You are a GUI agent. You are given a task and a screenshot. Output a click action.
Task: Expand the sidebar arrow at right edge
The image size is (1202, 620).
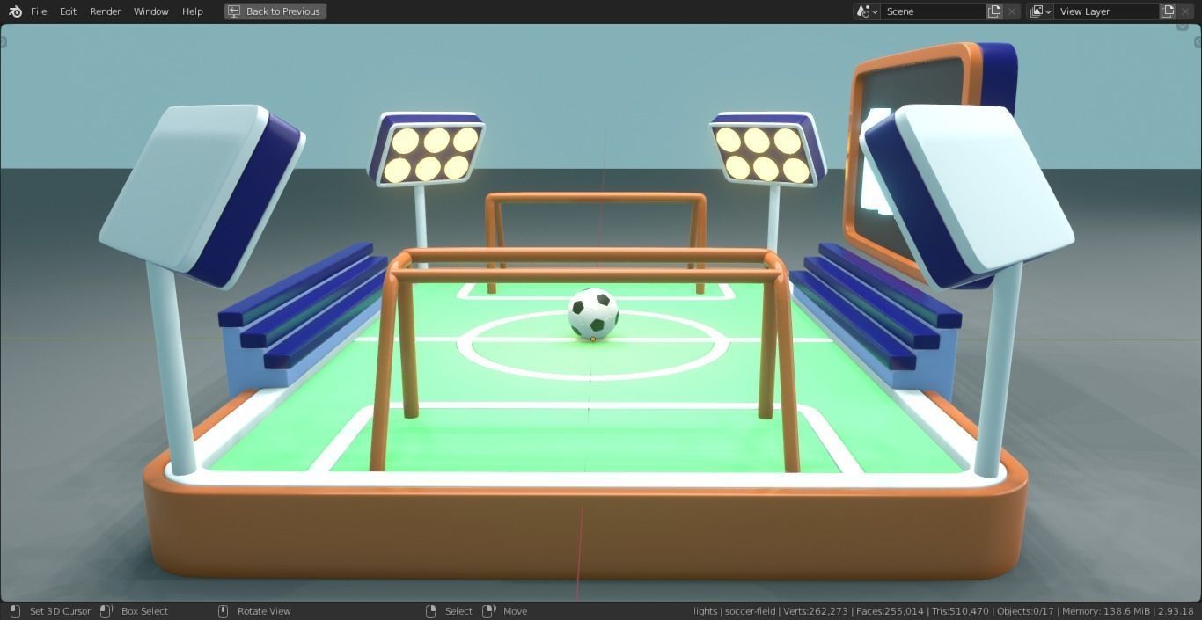point(1198,41)
